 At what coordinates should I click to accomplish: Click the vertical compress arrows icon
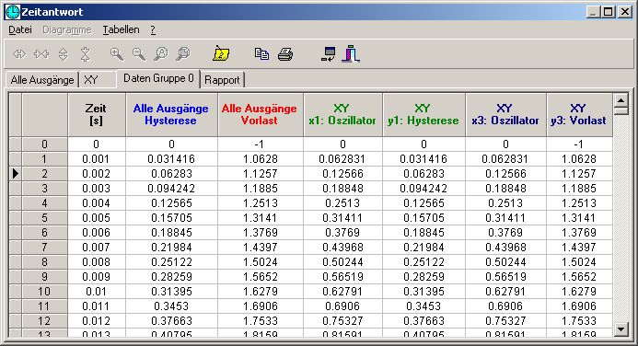point(85,53)
